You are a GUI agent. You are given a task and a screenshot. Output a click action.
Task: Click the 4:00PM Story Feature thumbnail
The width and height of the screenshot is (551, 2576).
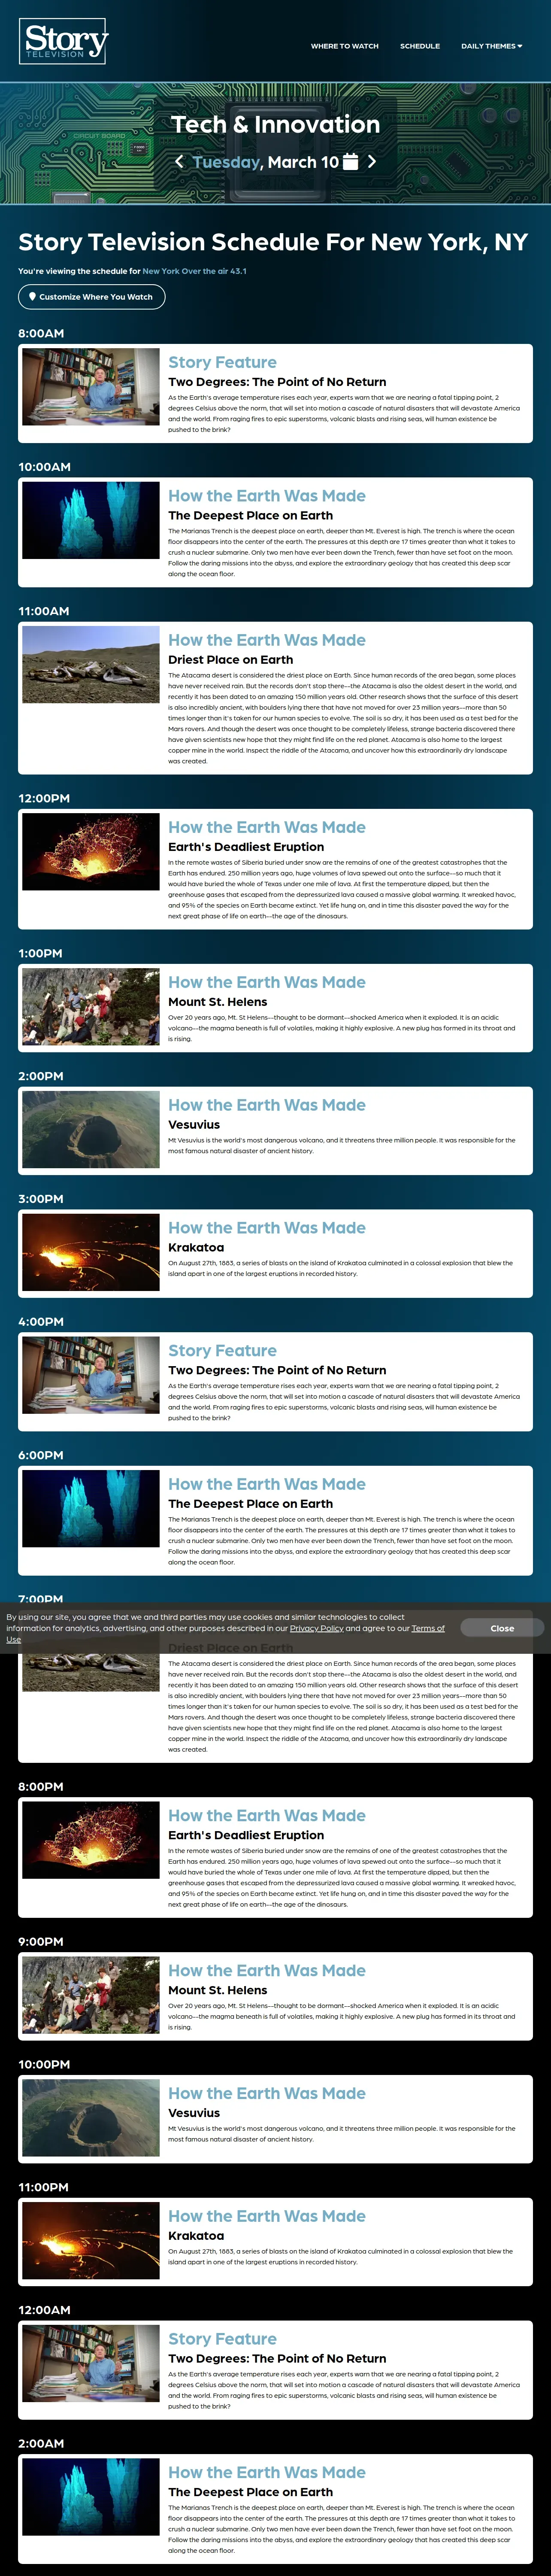[91, 1375]
